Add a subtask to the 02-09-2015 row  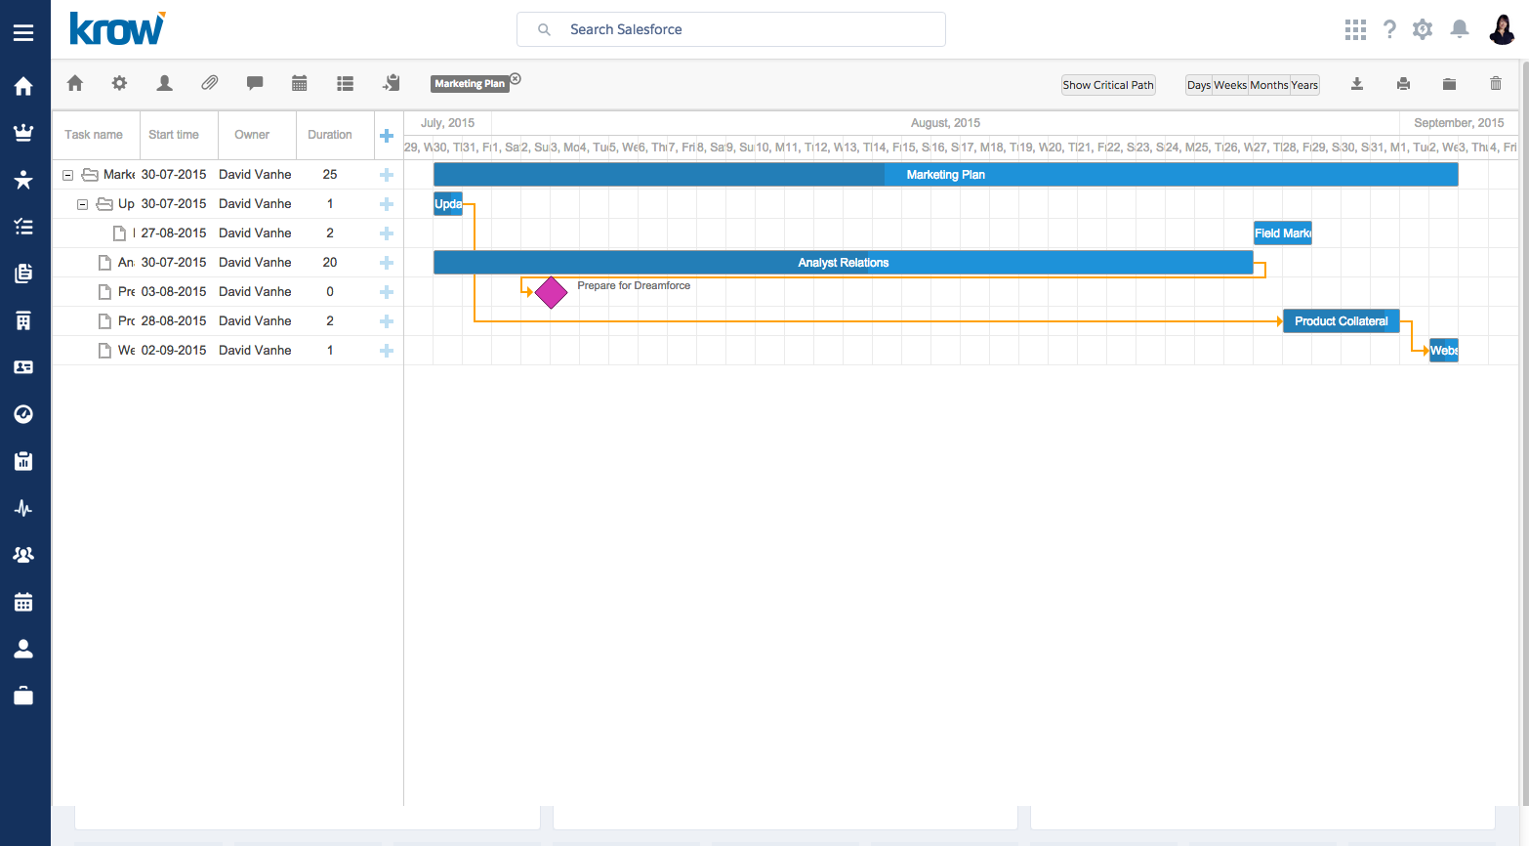387,351
